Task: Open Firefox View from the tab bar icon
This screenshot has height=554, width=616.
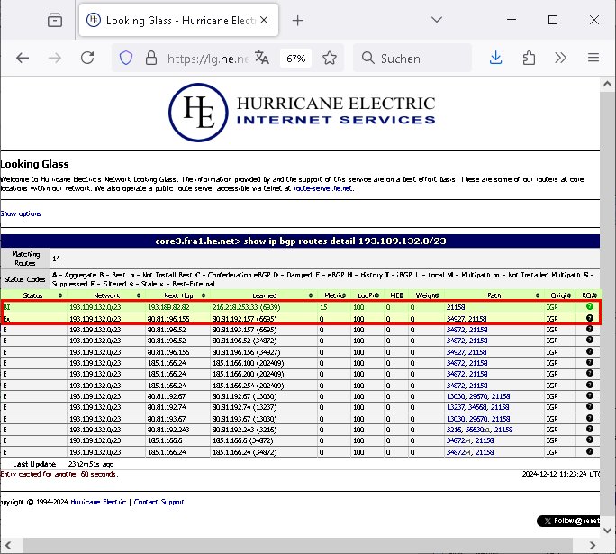Action: coord(55,20)
